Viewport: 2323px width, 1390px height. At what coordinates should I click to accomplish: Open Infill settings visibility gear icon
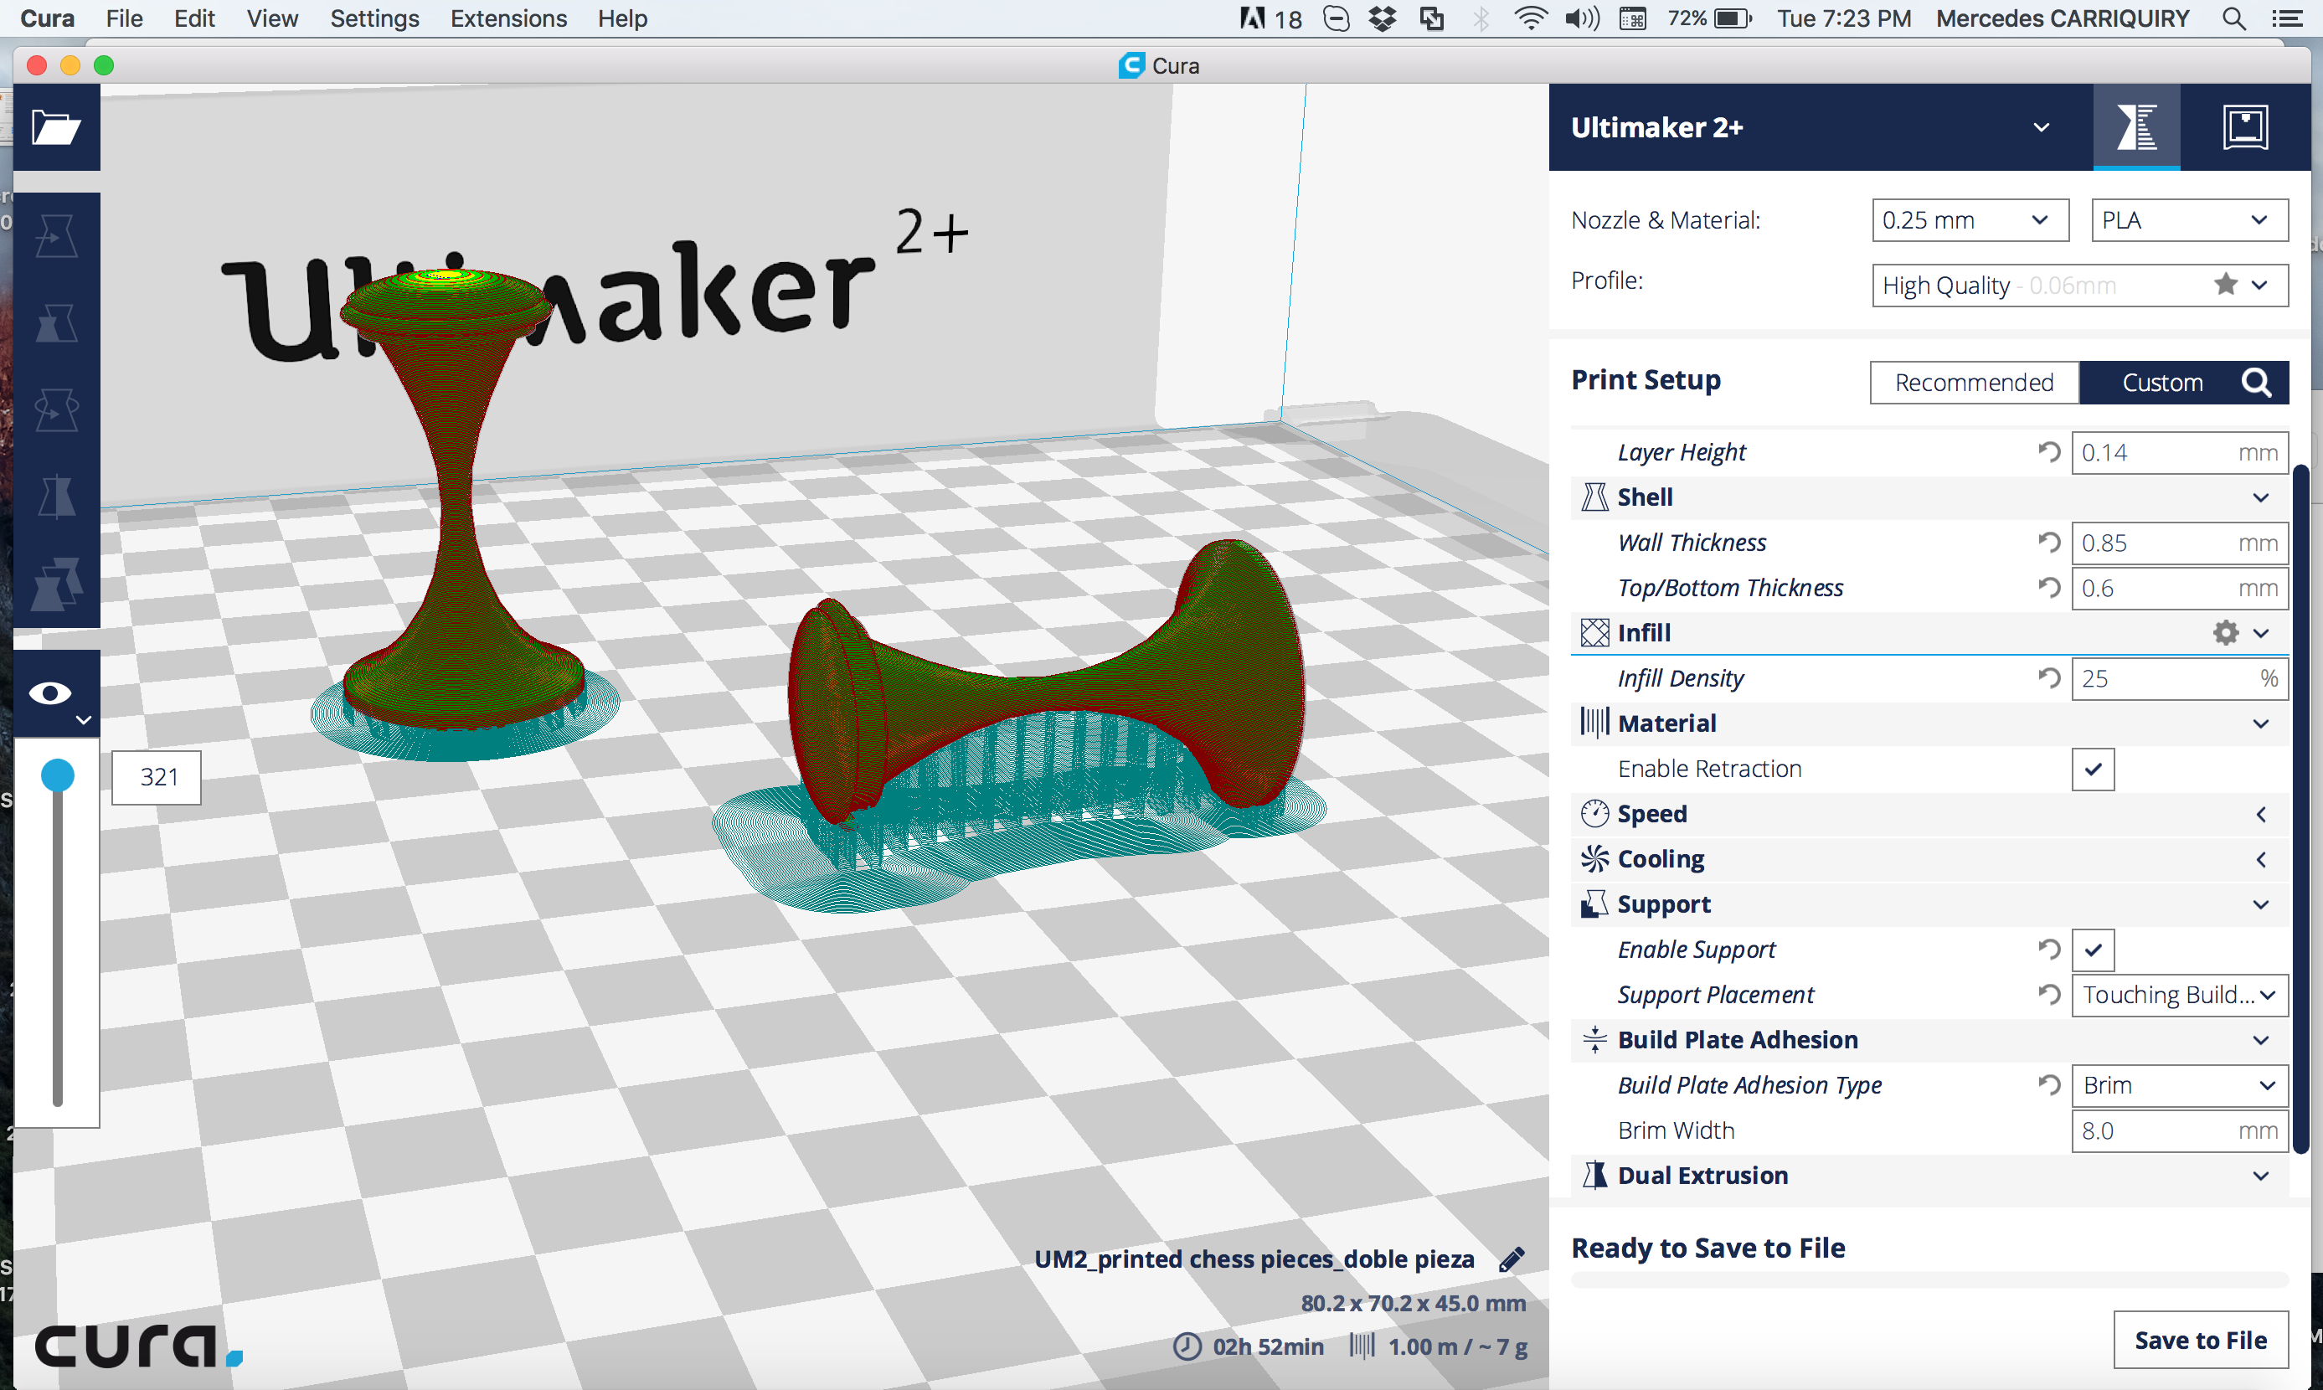pyautogui.click(x=2226, y=633)
